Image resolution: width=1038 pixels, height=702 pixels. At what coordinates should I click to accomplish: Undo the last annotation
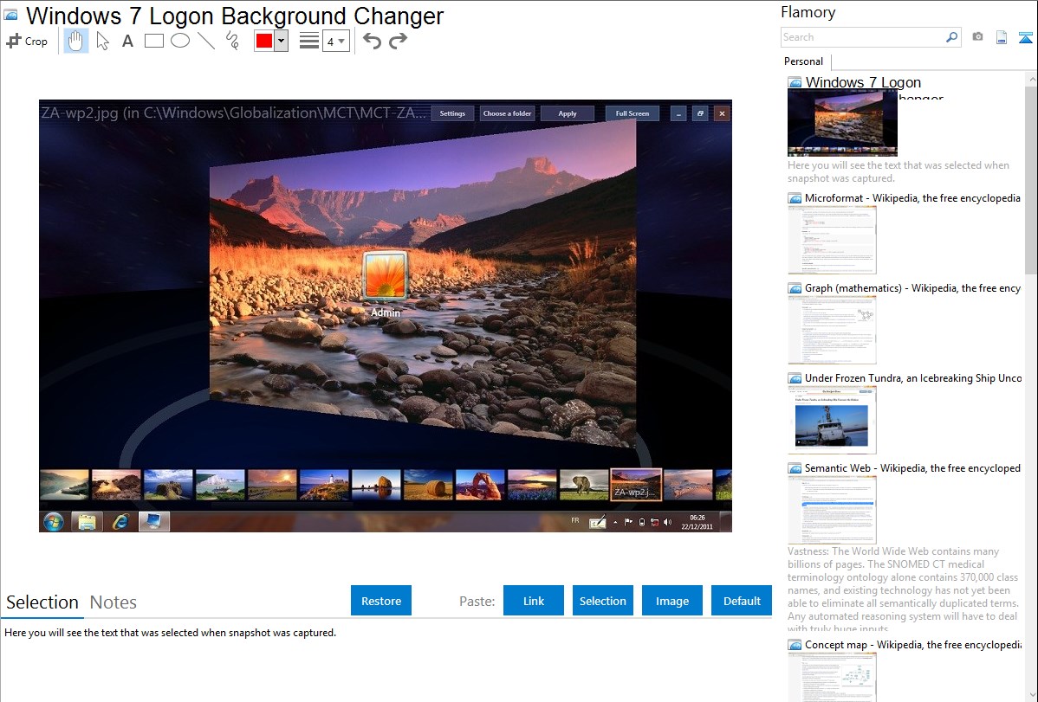pos(372,41)
